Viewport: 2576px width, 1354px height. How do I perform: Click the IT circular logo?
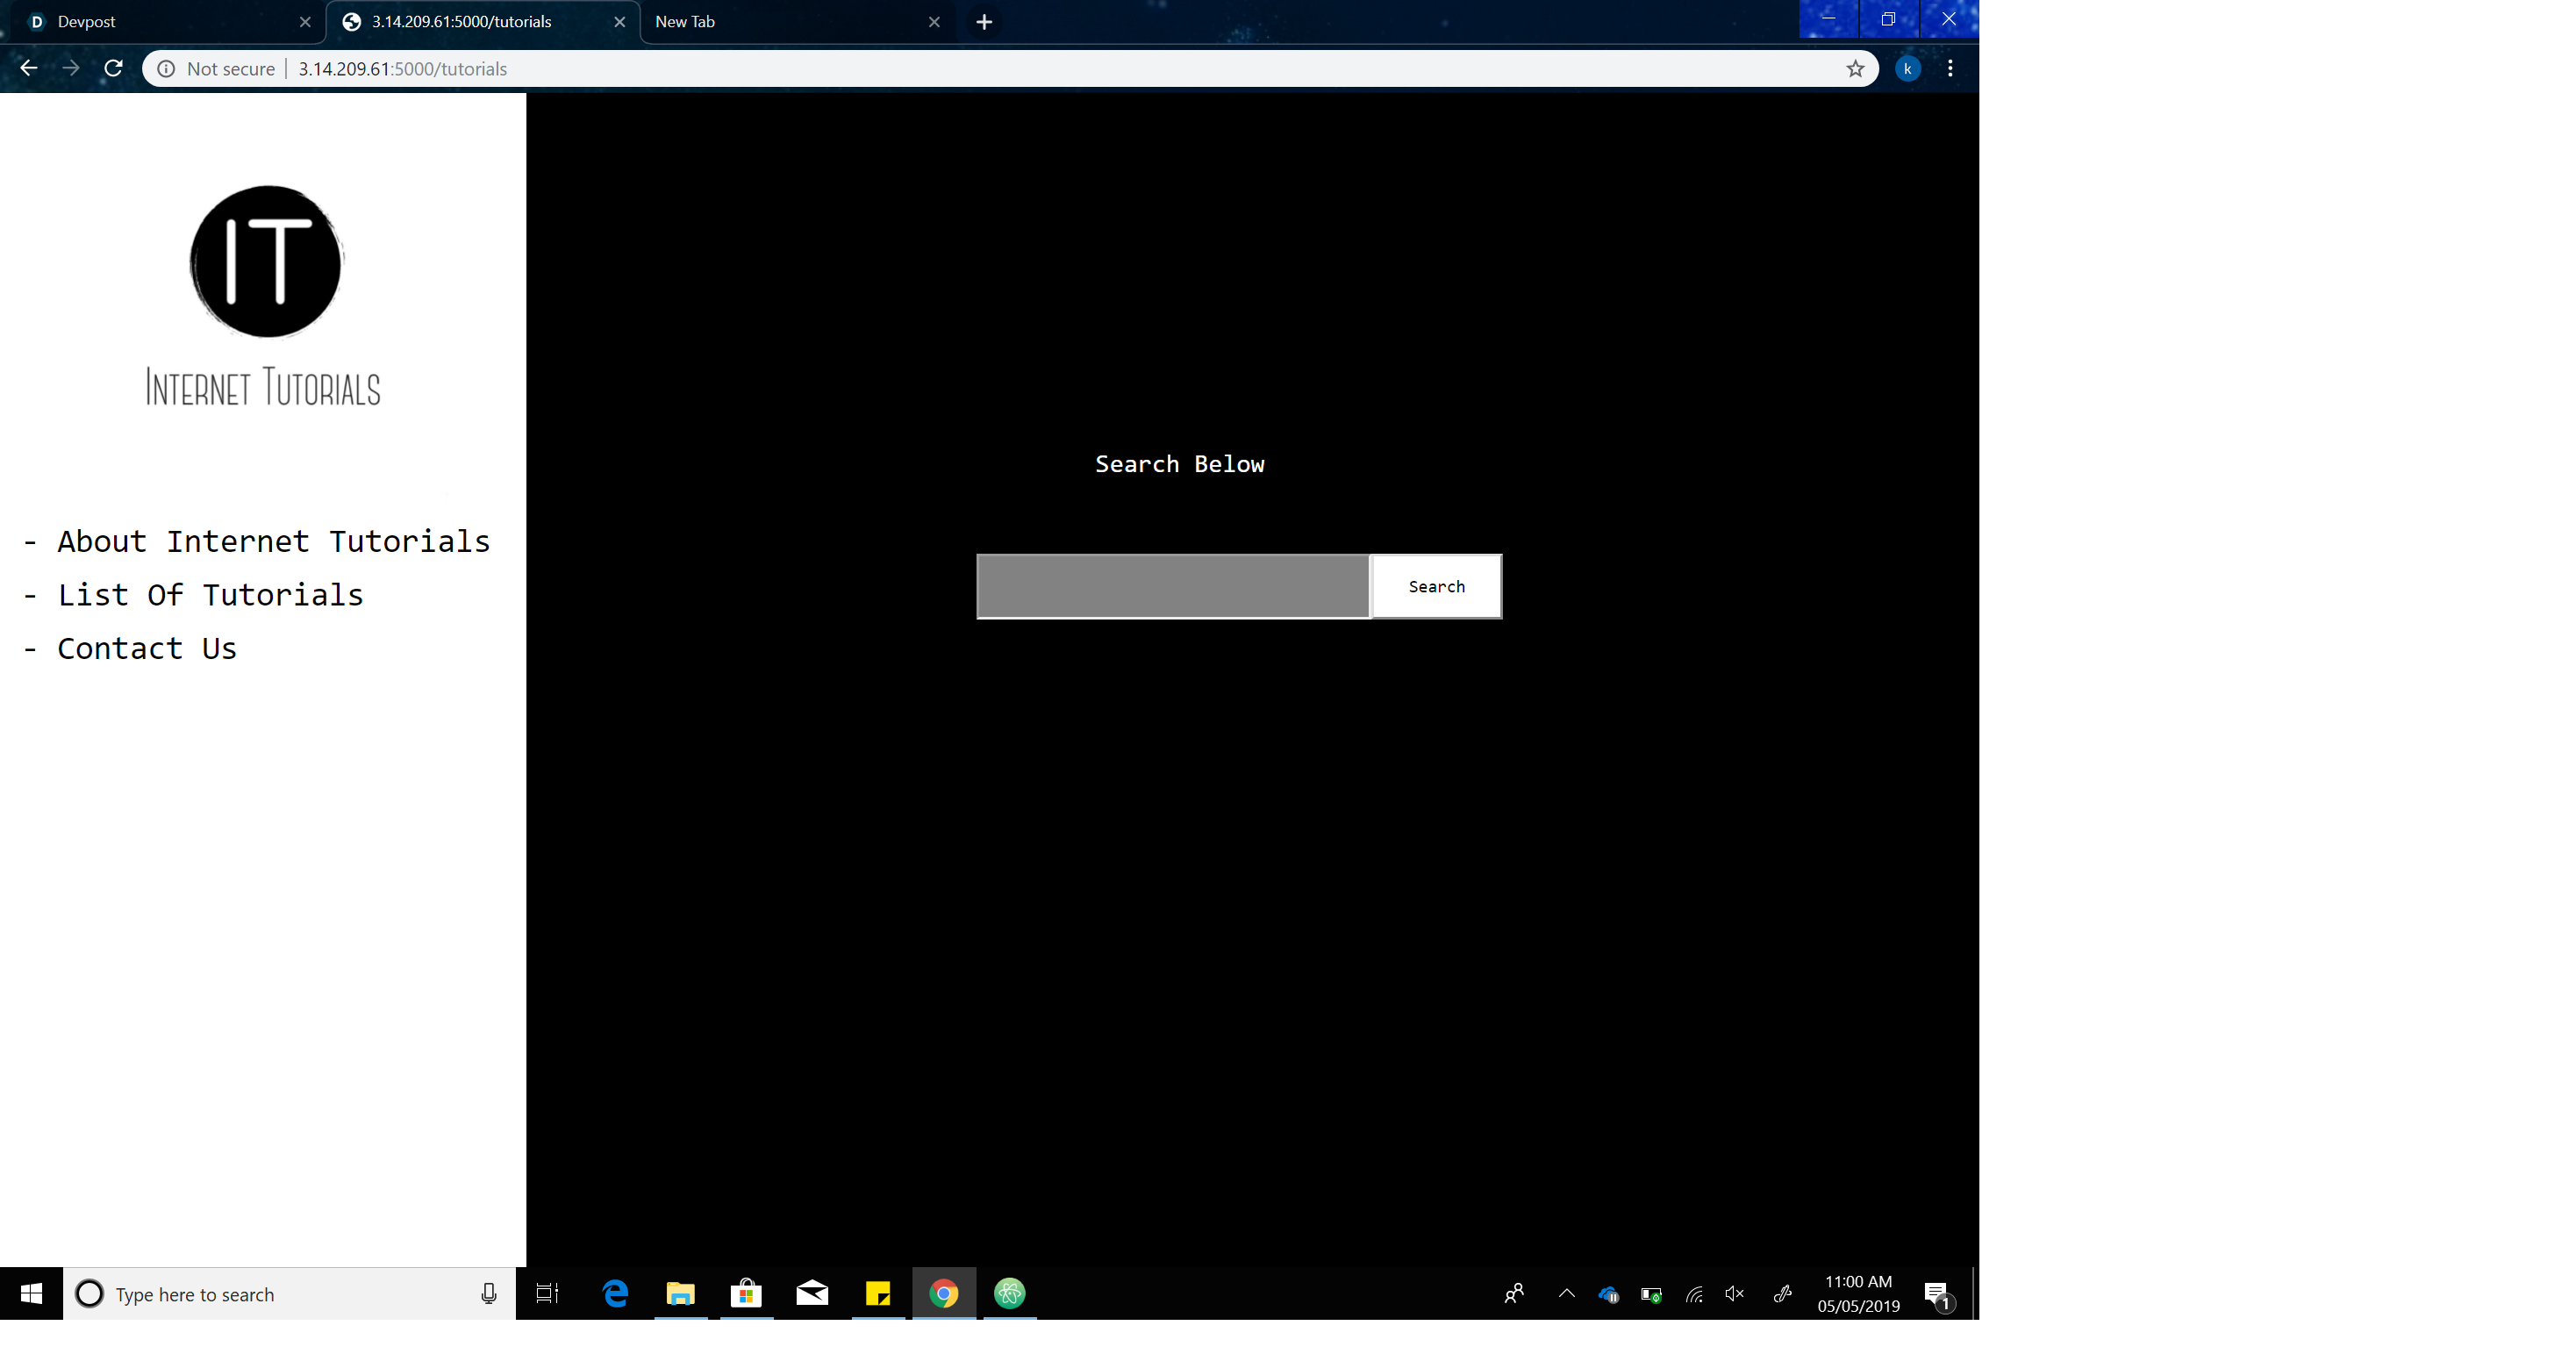tap(266, 261)
